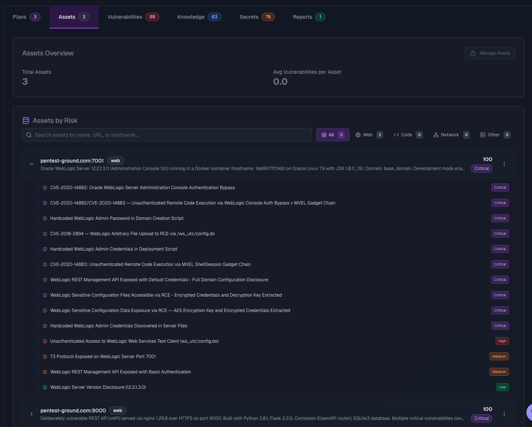Click shield icon of T3 Protocol Exposed finding
The image size is (532, 427).
tap(45, 357)
